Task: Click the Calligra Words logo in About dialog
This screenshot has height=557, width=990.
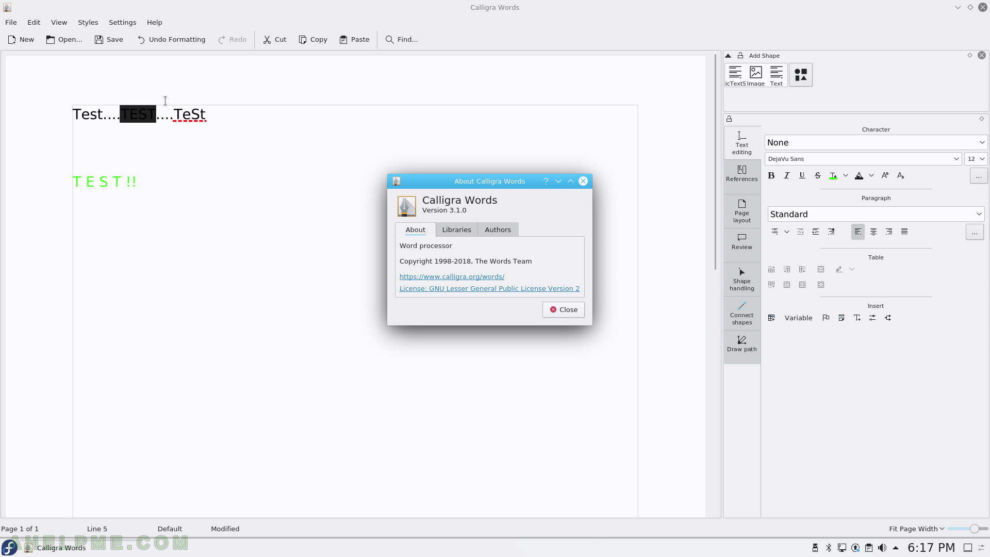Action: (406, 206)
